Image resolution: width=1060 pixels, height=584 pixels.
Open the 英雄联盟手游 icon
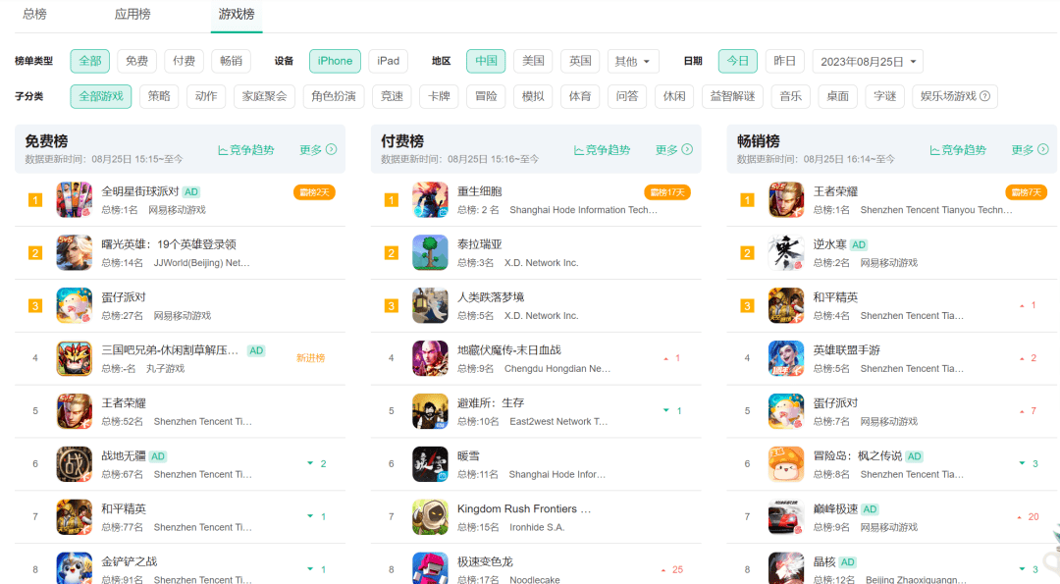(786, 358)
